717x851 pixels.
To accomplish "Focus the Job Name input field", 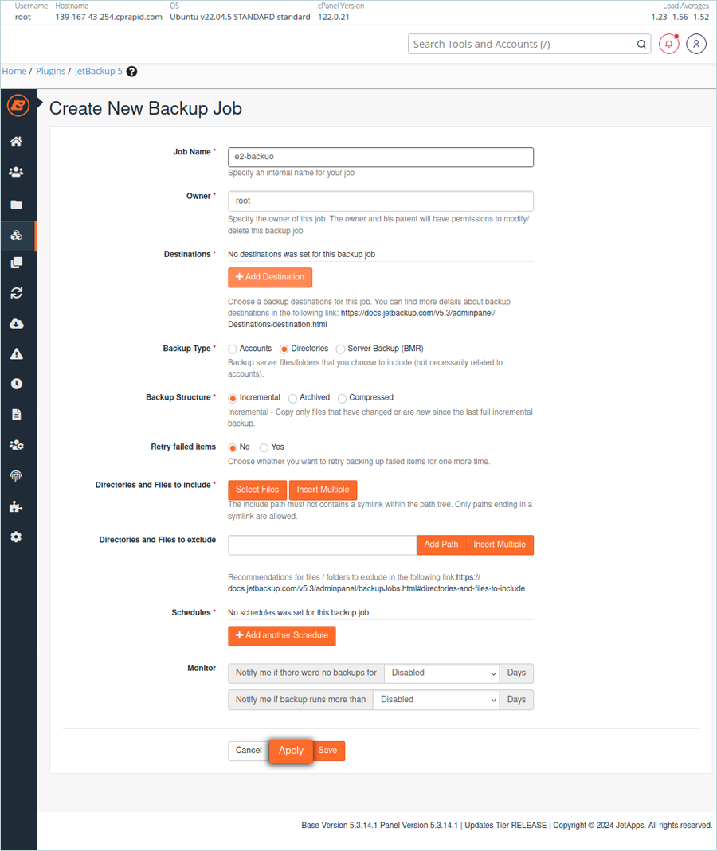I will point(381,157).
